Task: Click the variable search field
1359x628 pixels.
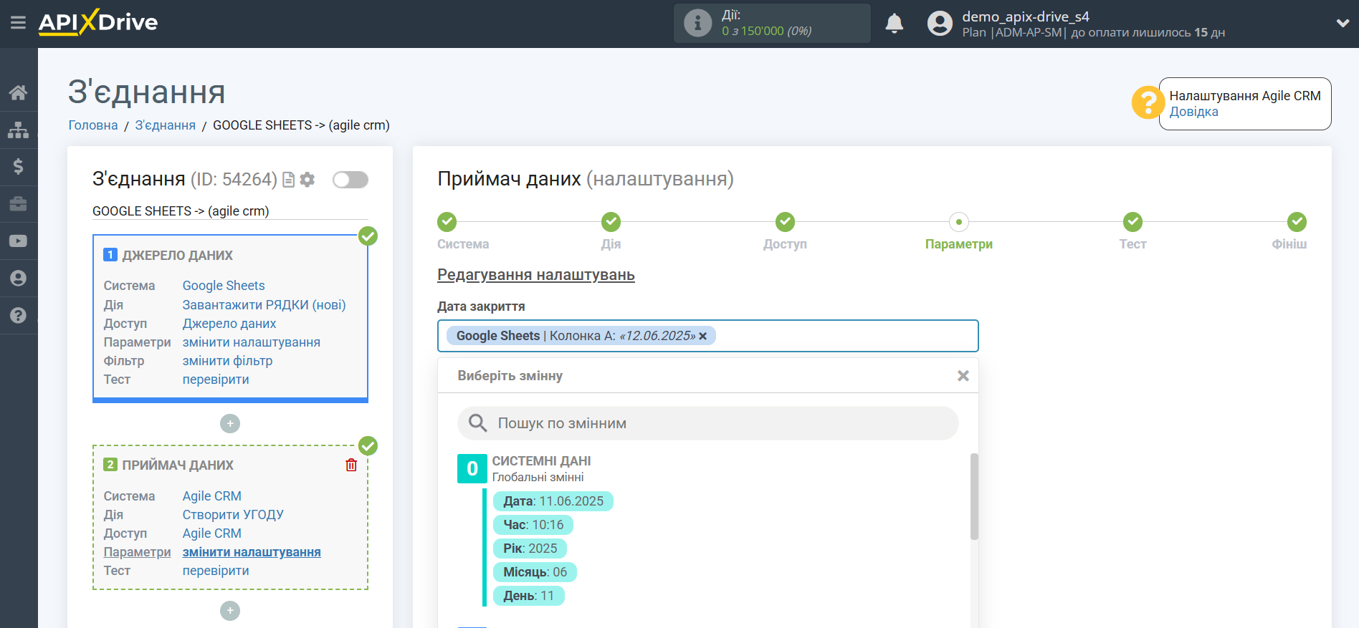Action: [x=708, y=423]
